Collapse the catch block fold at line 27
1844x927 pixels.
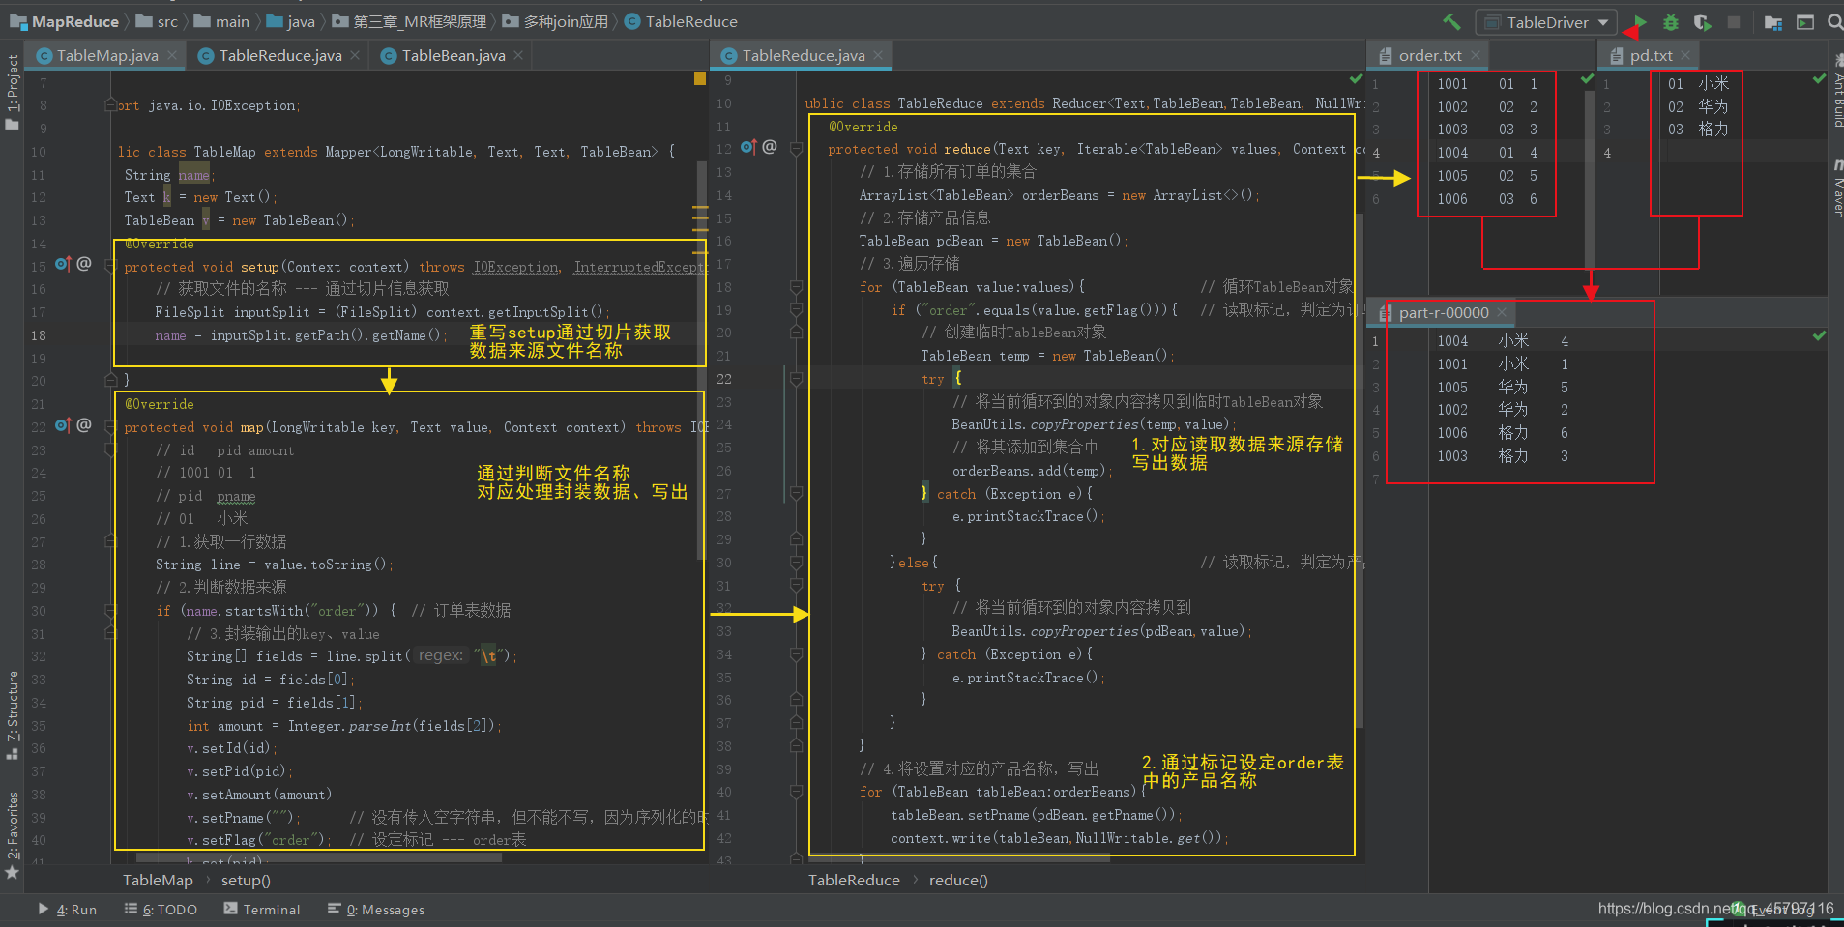pyautogui.click(x=797, y=493)
